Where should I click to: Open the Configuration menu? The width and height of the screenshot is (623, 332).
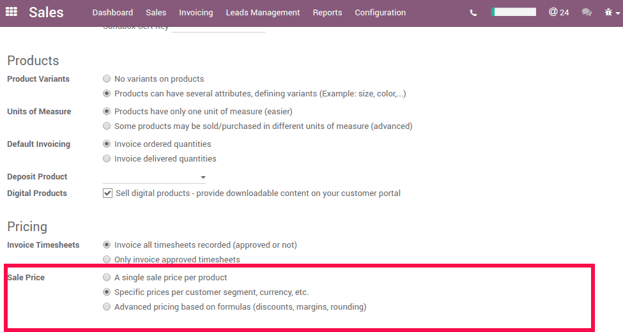(380, 12)
